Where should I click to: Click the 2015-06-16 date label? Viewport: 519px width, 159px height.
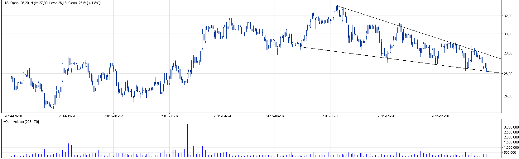(x=275, y=116)
